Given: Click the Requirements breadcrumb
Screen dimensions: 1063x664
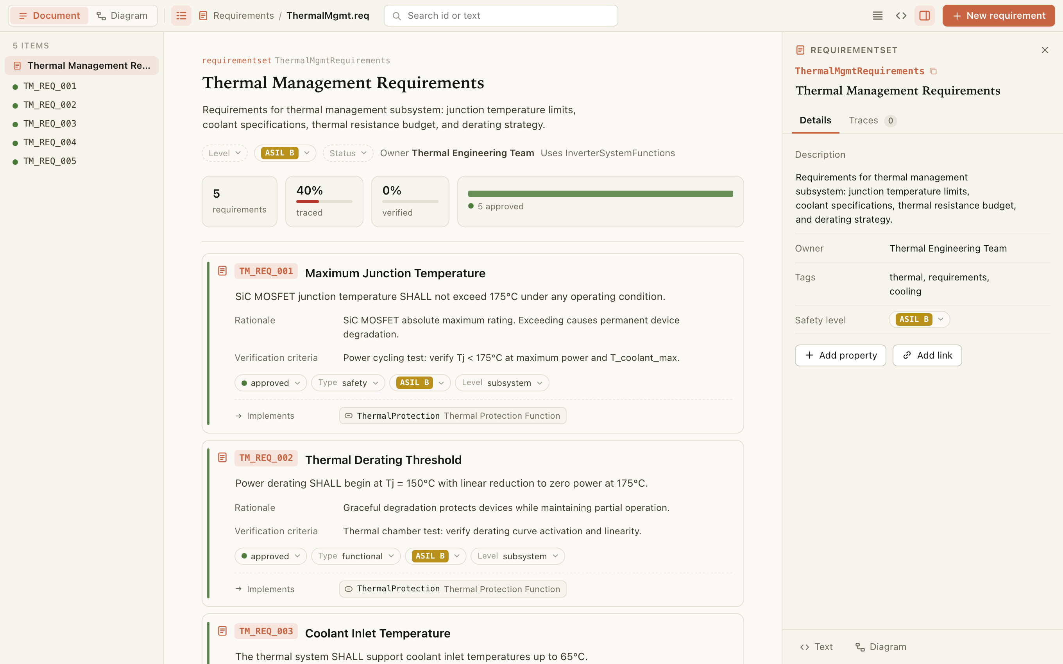Looking at the screenshot, I should click(x=243, y=16).
